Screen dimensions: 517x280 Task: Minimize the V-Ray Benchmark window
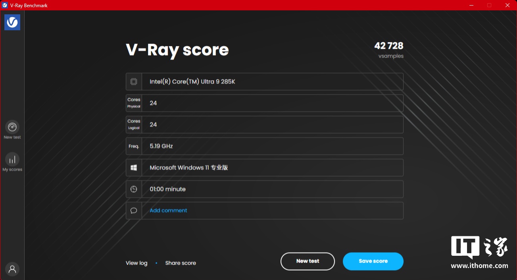[471, 5]
